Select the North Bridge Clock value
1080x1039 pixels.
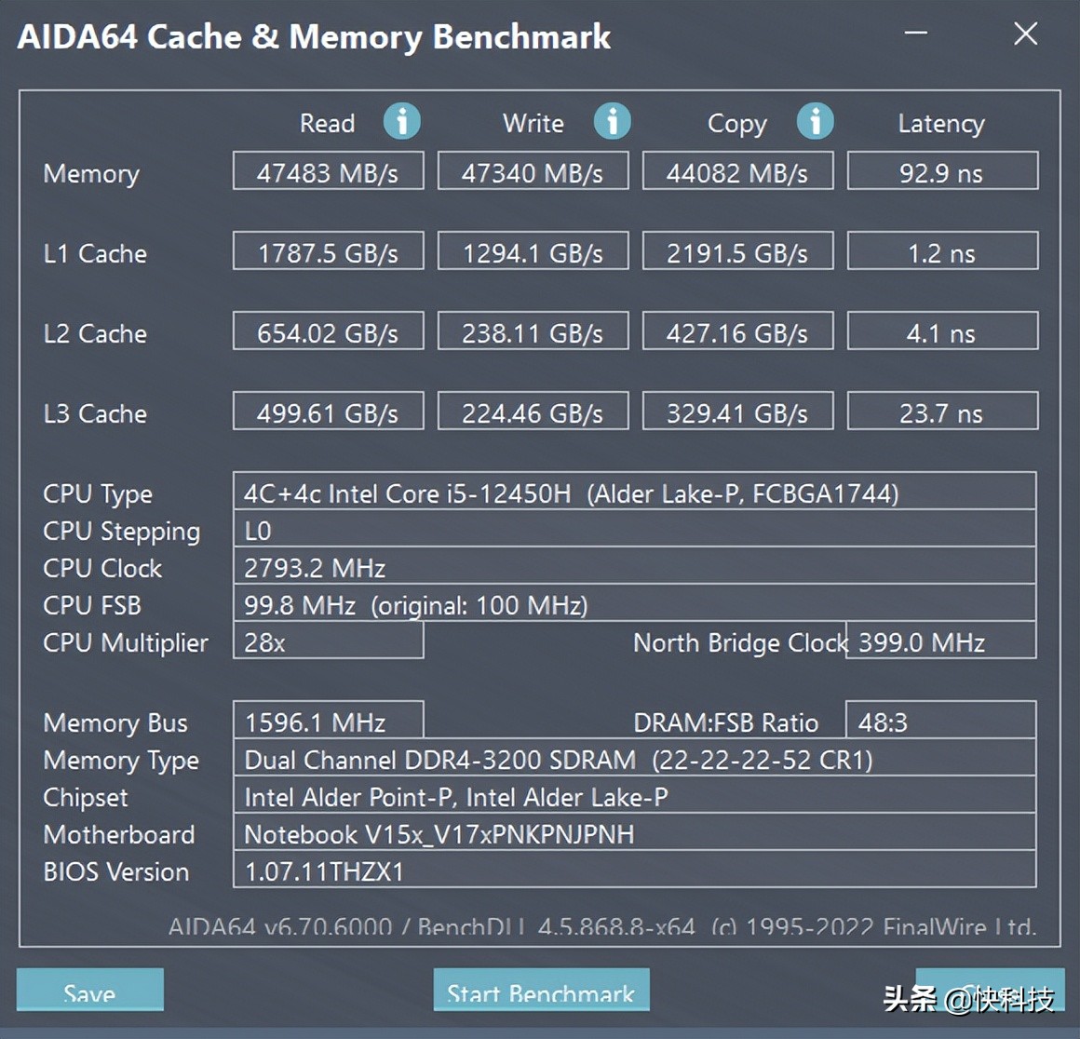point(940,641)
